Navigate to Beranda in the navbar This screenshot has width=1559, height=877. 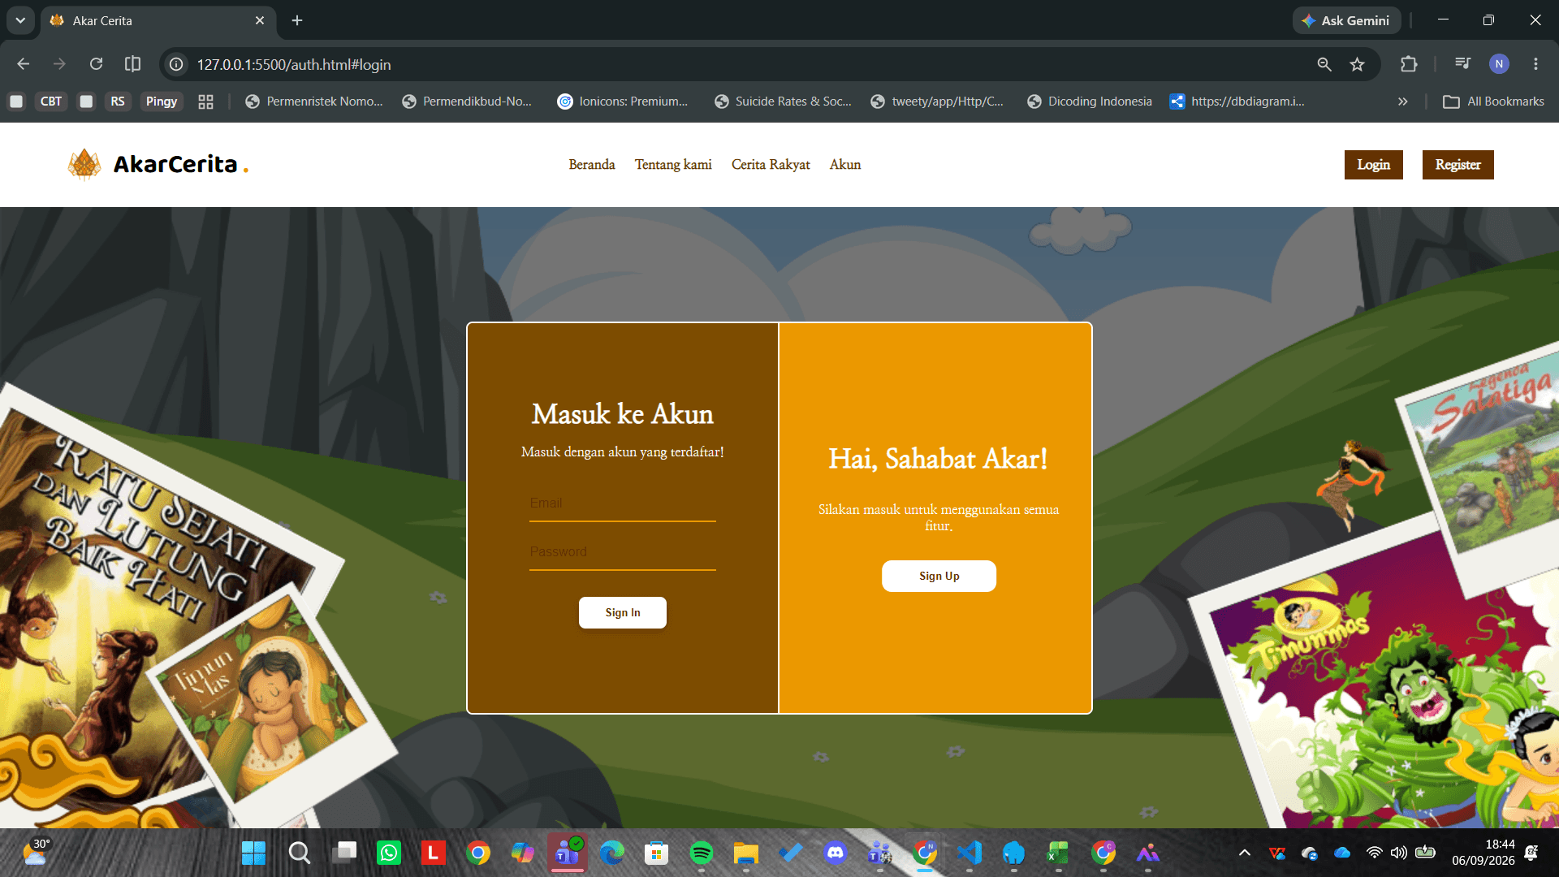click(592, 165)
